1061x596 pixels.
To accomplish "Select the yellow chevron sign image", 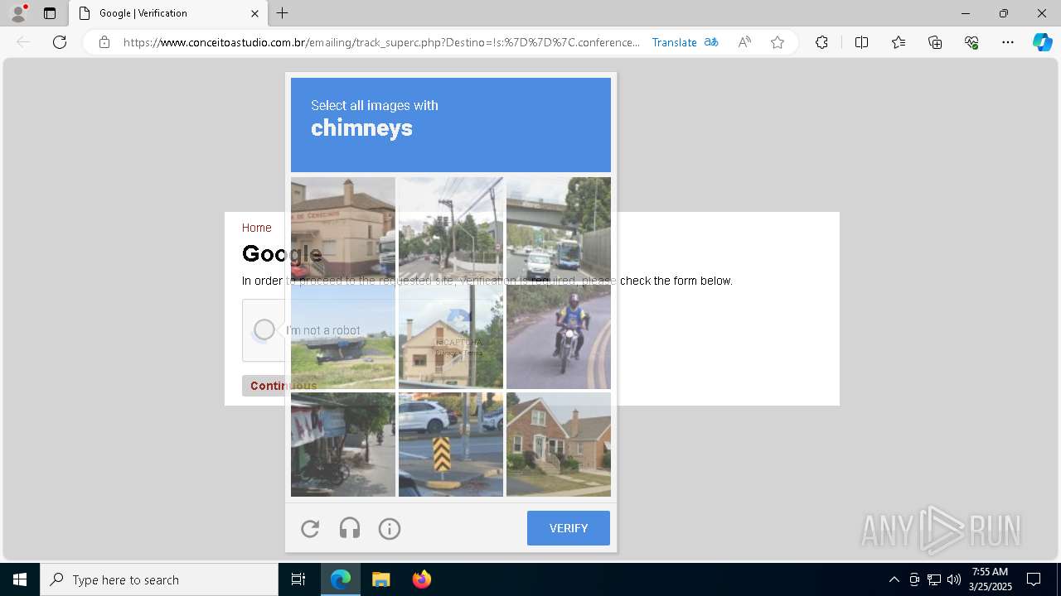I will [451, 445].
